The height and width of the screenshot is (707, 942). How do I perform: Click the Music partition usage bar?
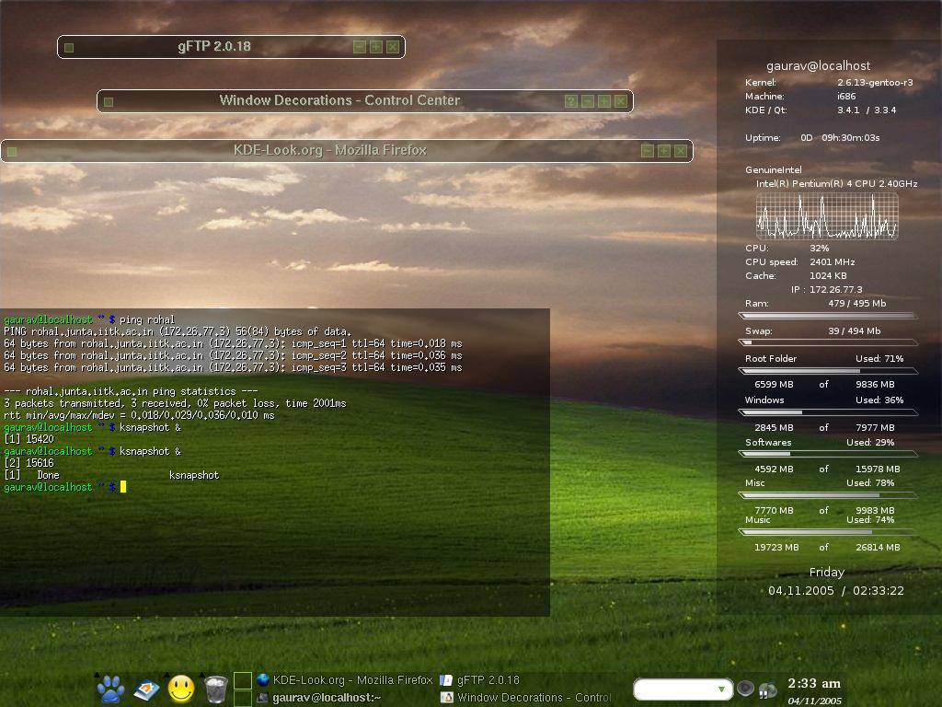point(827,532)
